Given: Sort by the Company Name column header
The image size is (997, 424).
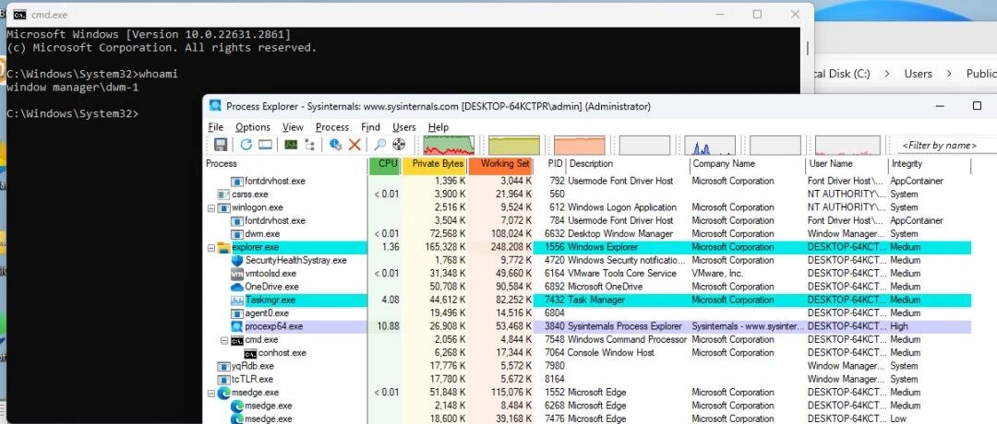Looking at the screenshot, I should click(747, 164).
